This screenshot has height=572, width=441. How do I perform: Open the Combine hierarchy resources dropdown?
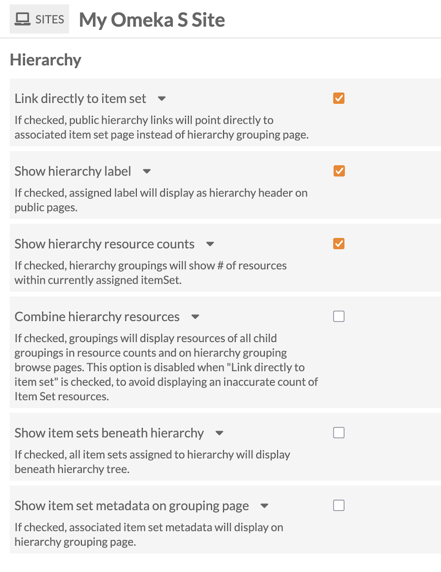point(195,317)
